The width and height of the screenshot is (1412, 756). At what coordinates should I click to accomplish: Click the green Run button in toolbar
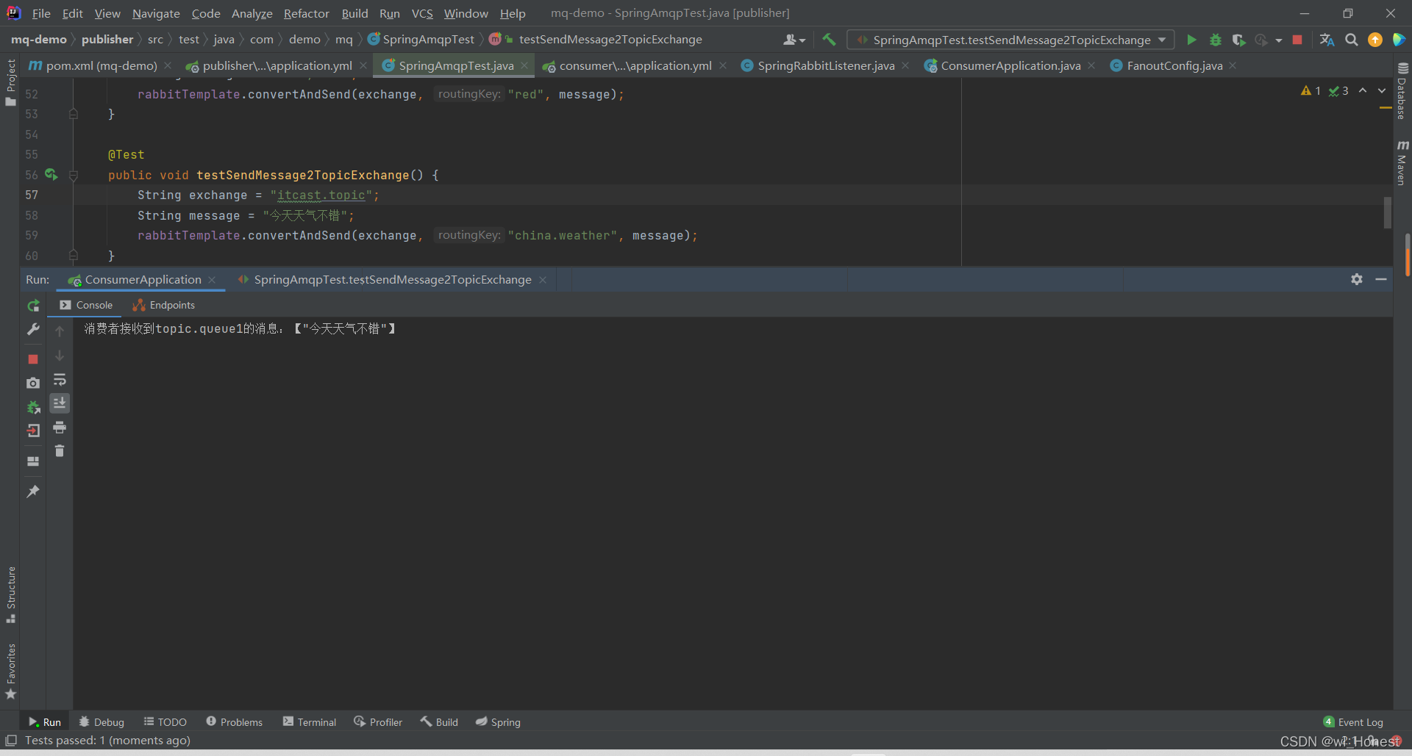tap(1191, 40)
